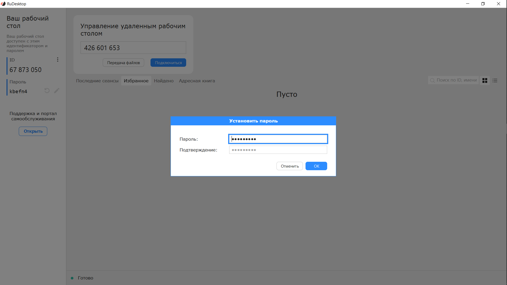Click the pencil edit password icon
The width and height of the screenshot is (507, 285).
tap(57, 91)
